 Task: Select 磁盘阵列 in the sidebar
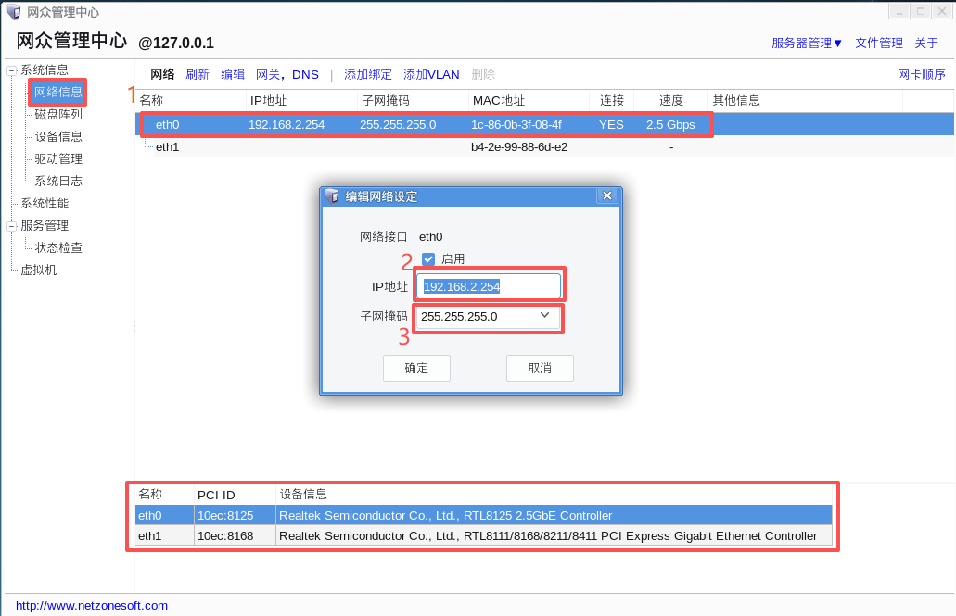pyautogui.click(x=57, y=114)
